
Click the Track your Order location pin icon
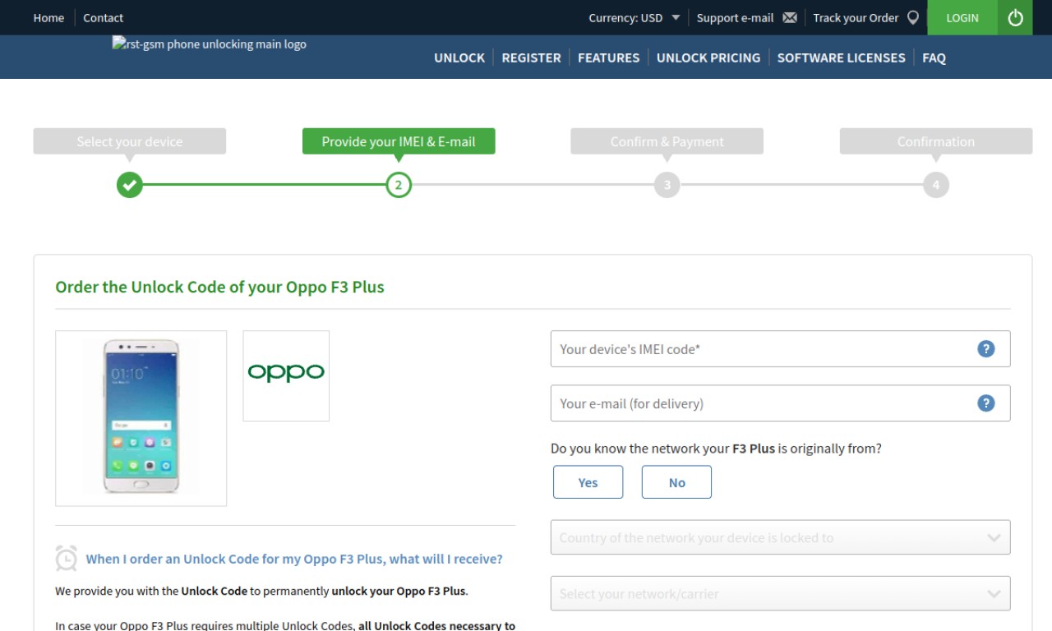(x=912, y=17)
